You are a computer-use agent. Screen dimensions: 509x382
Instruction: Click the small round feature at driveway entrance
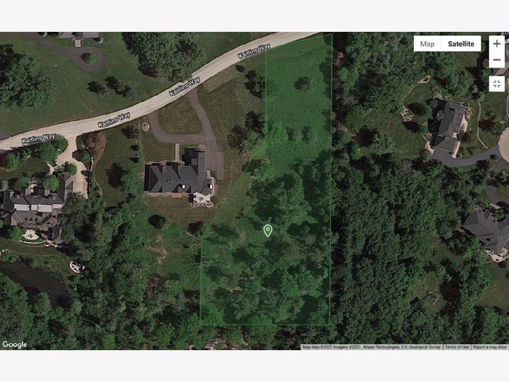click(145, 126)
